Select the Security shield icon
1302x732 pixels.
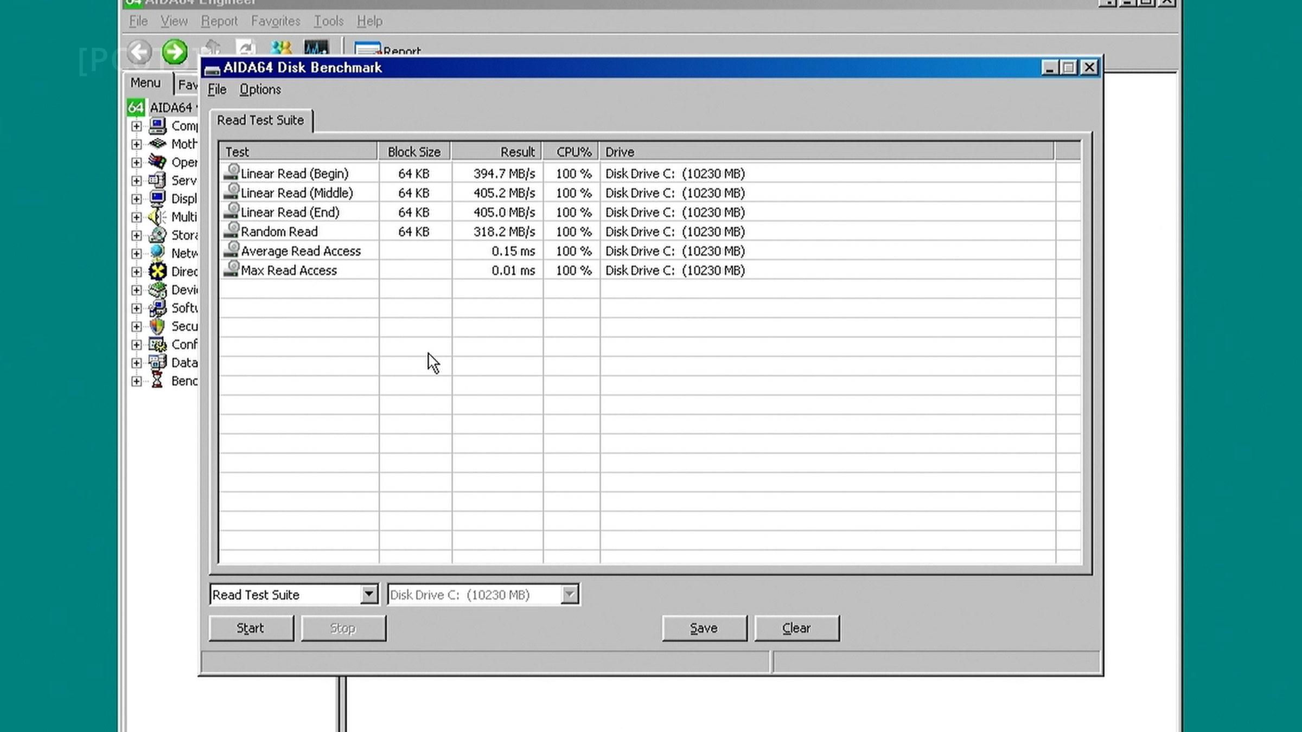click(158, 326)
